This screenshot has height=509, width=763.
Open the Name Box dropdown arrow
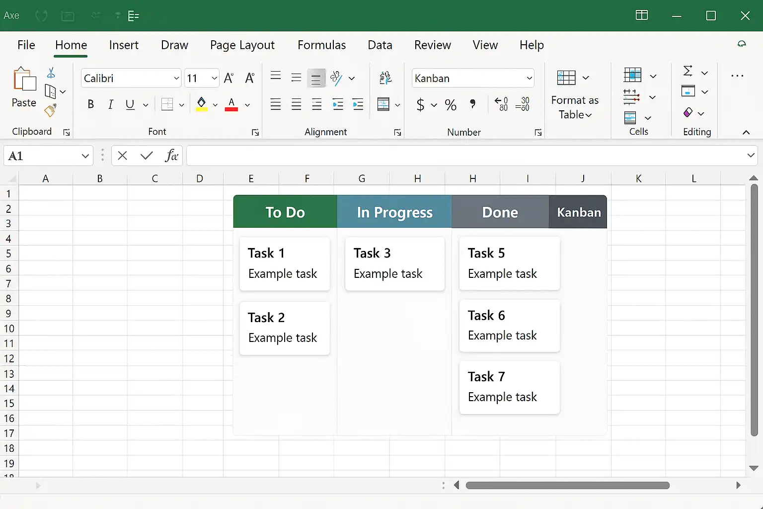pyautogui.click(x=85, y=156)
